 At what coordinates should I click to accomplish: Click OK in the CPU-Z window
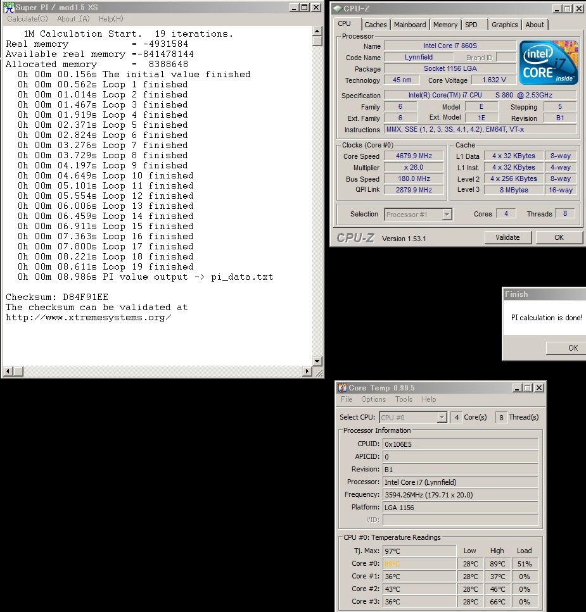(559, 237)
